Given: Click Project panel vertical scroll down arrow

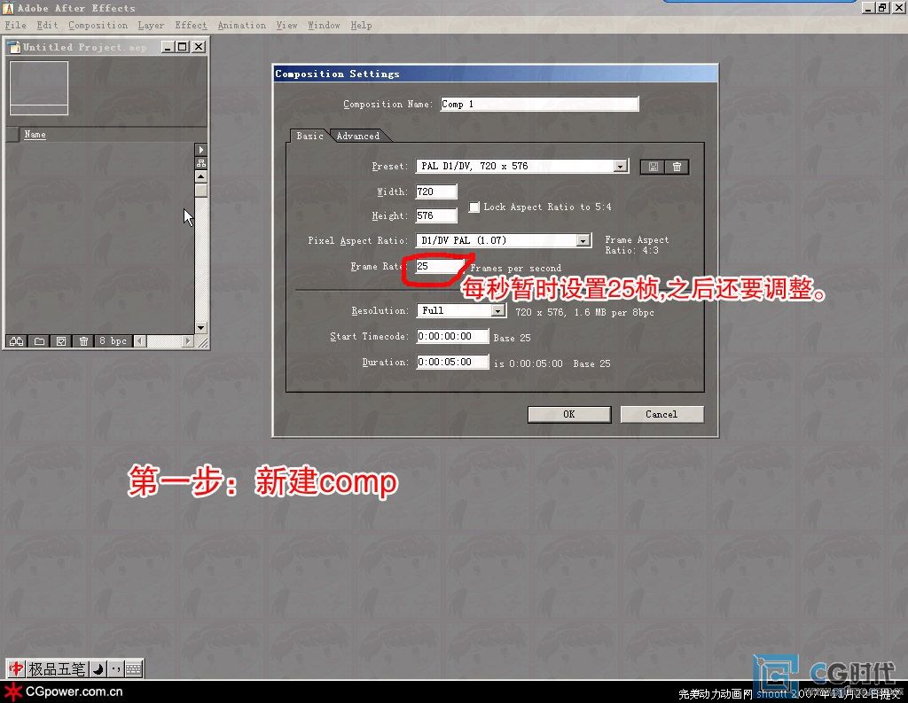Looking at the screenshot, I should (x=201, y=328).
